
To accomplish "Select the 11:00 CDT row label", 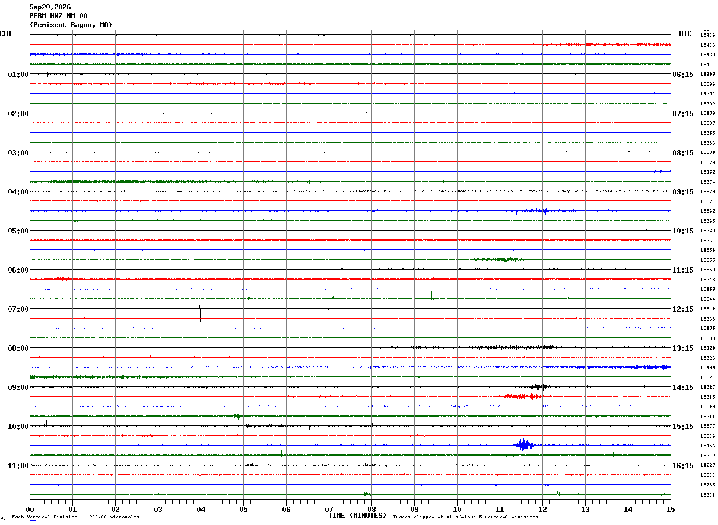I will click(x=18, y=466).
